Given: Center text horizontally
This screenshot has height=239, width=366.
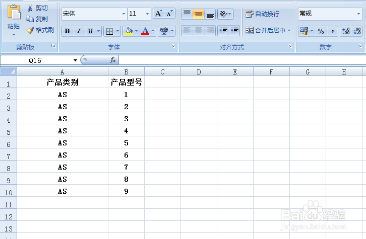Looking at the screenshot, I should click(199, 31).
